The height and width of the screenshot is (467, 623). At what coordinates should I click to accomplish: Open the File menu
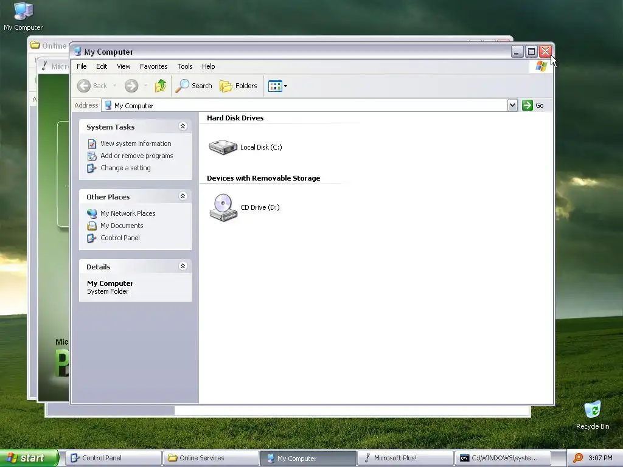click(82, 66)
